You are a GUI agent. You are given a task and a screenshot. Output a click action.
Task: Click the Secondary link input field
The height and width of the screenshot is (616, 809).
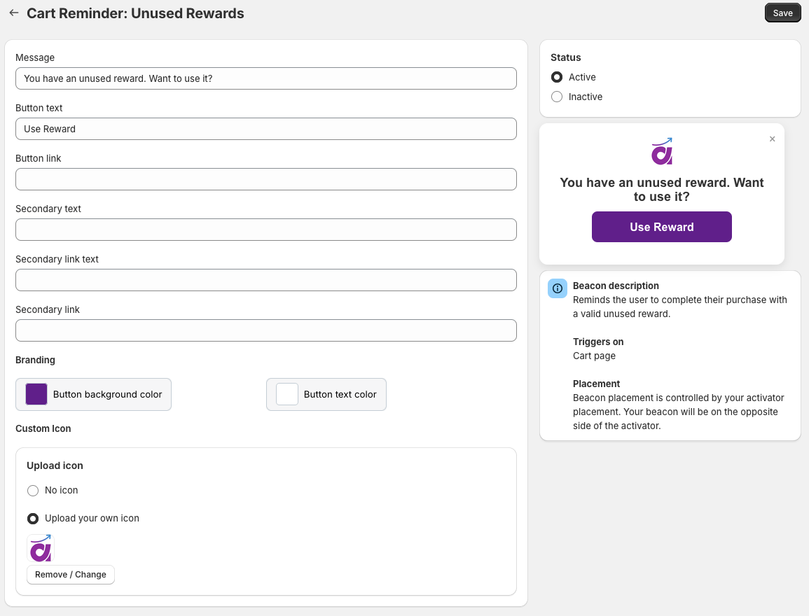265,330
